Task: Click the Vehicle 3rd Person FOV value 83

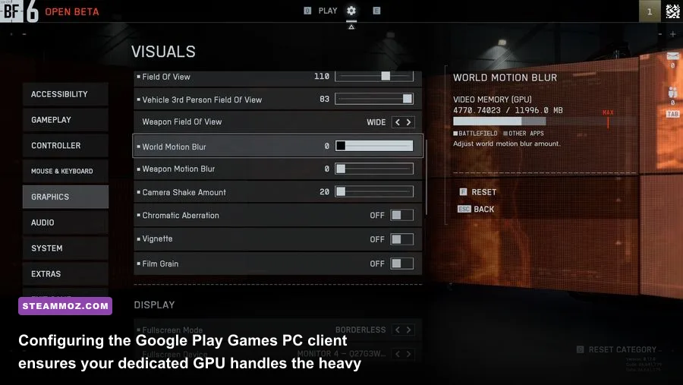Action: point(325,99)
